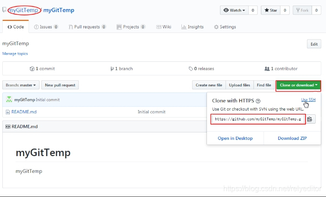The height and width of the screenshot is (197, 326).
Task: Click the Find file button
Action: [x=264, y=85]
